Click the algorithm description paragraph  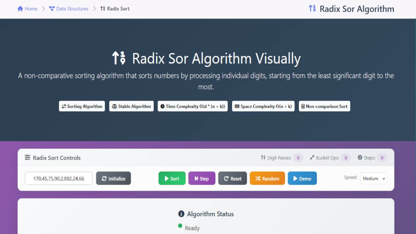(206, 81)
